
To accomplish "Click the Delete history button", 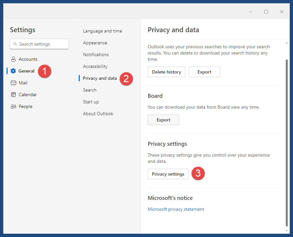I will (166, 72).
